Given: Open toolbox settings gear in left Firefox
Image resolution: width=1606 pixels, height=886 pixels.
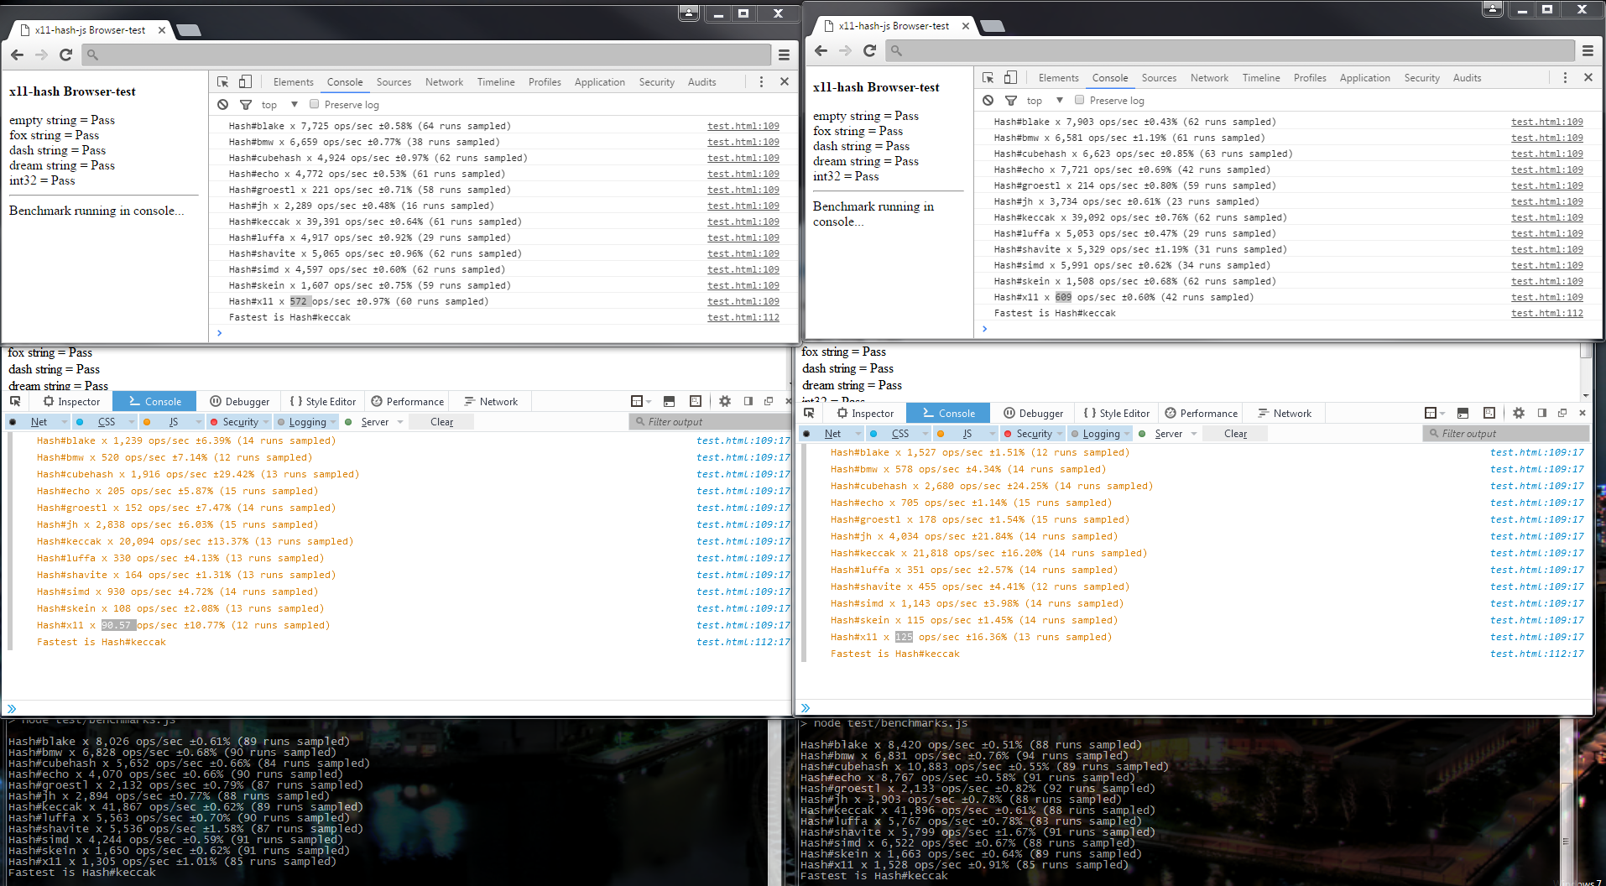Looking at the screenshot, I should point(725,401).
